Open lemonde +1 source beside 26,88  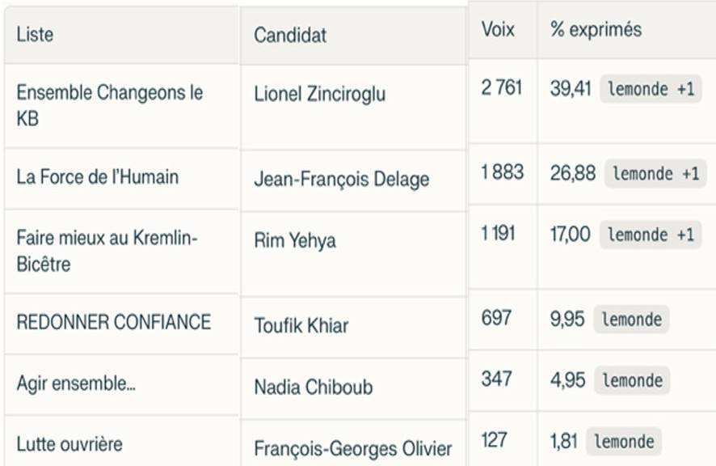[x=655, y=173]
